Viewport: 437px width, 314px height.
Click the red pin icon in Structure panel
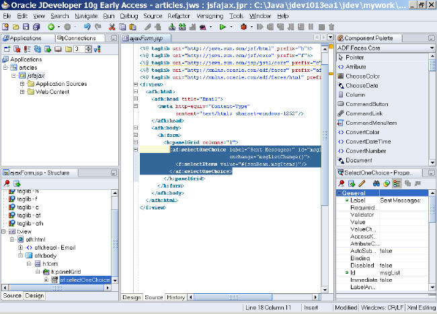click(x=7, y=183)
